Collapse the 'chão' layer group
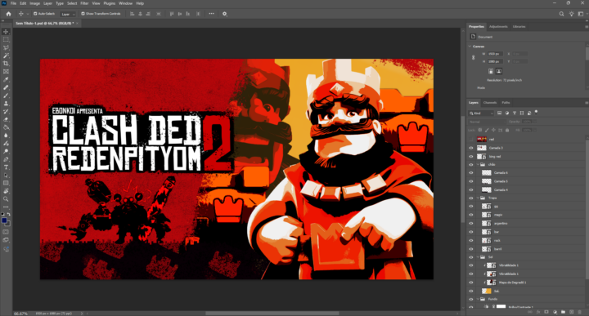The width and height of the screenshot is (589, 316). [x=479, y=165]
